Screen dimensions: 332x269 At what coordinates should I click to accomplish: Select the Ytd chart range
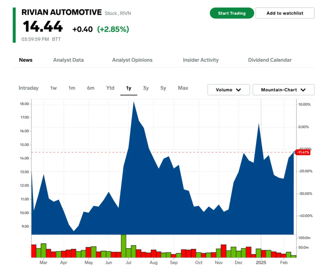point(110,88)
